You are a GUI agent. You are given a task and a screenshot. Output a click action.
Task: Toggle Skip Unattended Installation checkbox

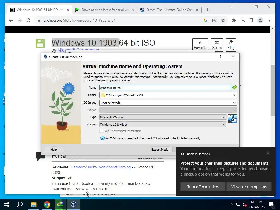point(101,131)
